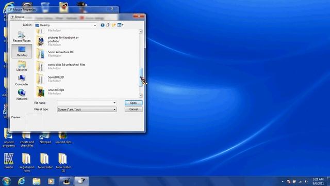Click the Open button
This screenshot has width=330, height=186.
point(134,103)
